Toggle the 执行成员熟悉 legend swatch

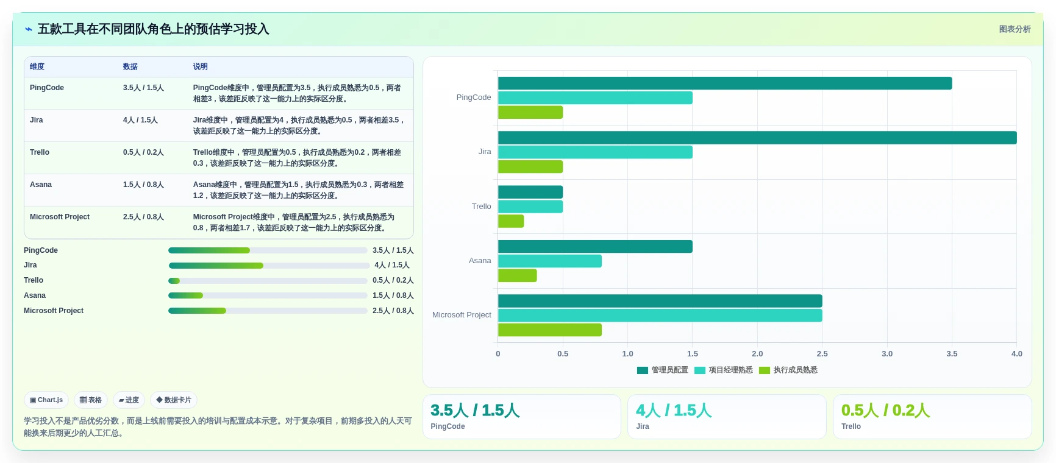pyautogui.click(x=764, y=370)
